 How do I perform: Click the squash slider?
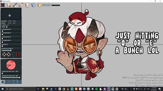tap(11, 46)
